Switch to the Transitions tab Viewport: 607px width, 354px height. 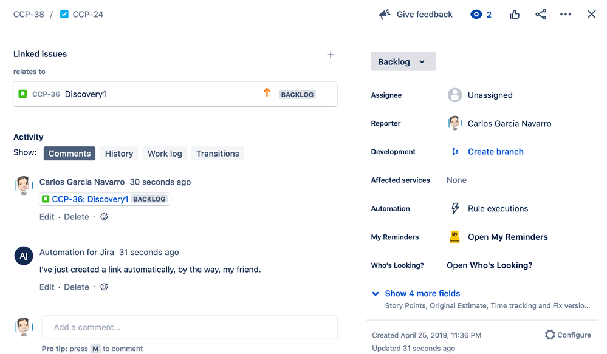coord(218,154)
